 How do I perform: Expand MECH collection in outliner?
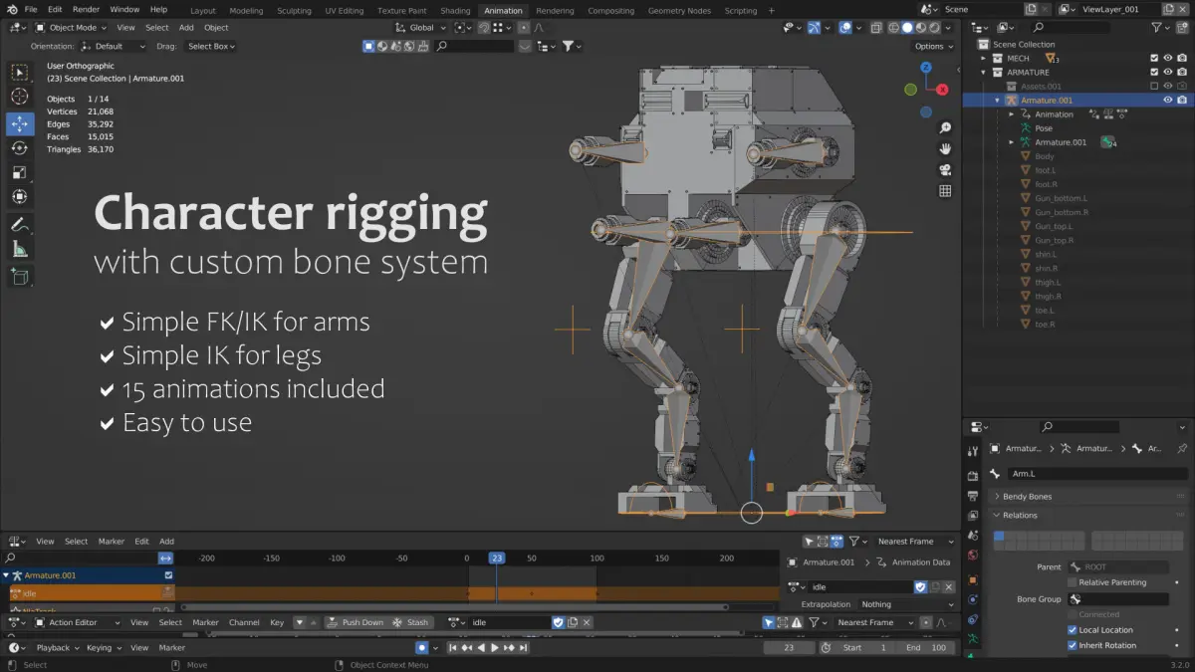tap(983, 59)
